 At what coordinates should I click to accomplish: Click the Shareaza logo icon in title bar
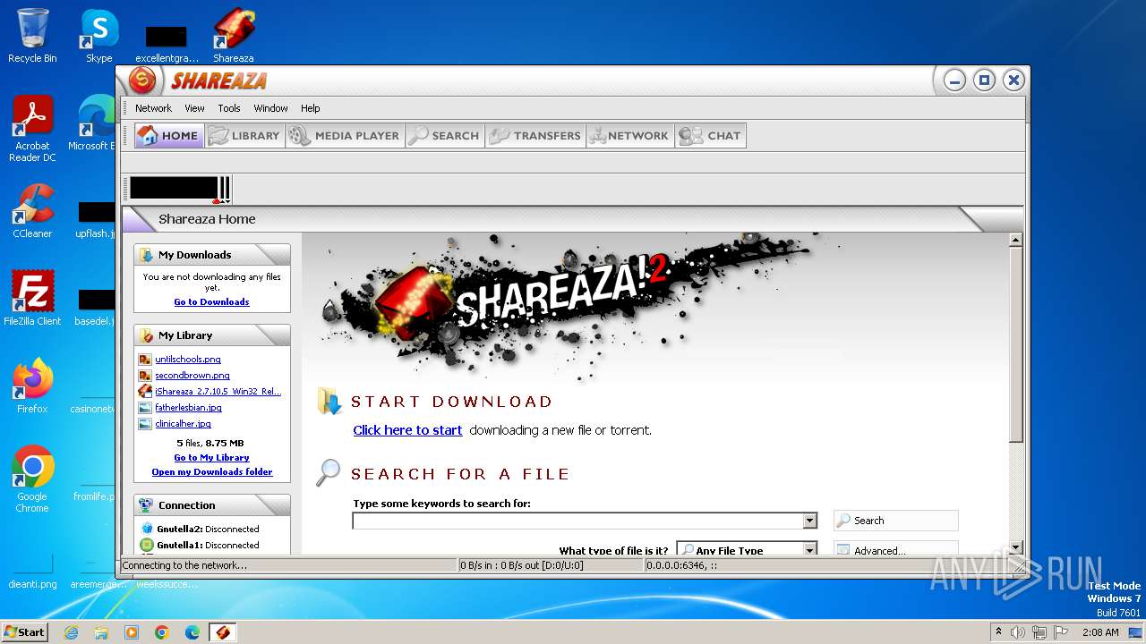141,80
